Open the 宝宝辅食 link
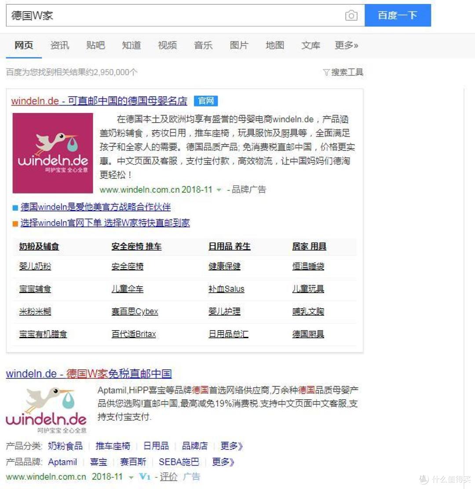 tap(35, 289)
